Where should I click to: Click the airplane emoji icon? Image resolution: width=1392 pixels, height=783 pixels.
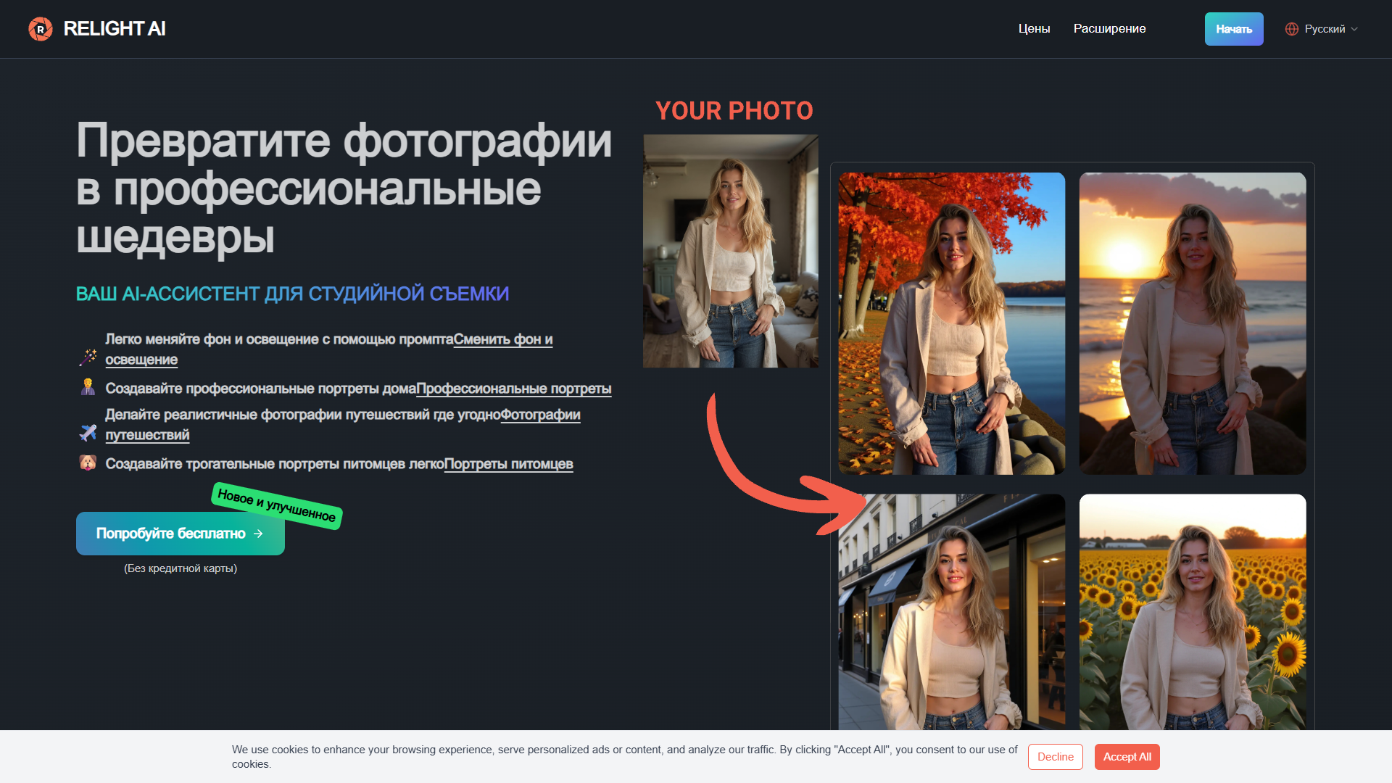(88, 433)
